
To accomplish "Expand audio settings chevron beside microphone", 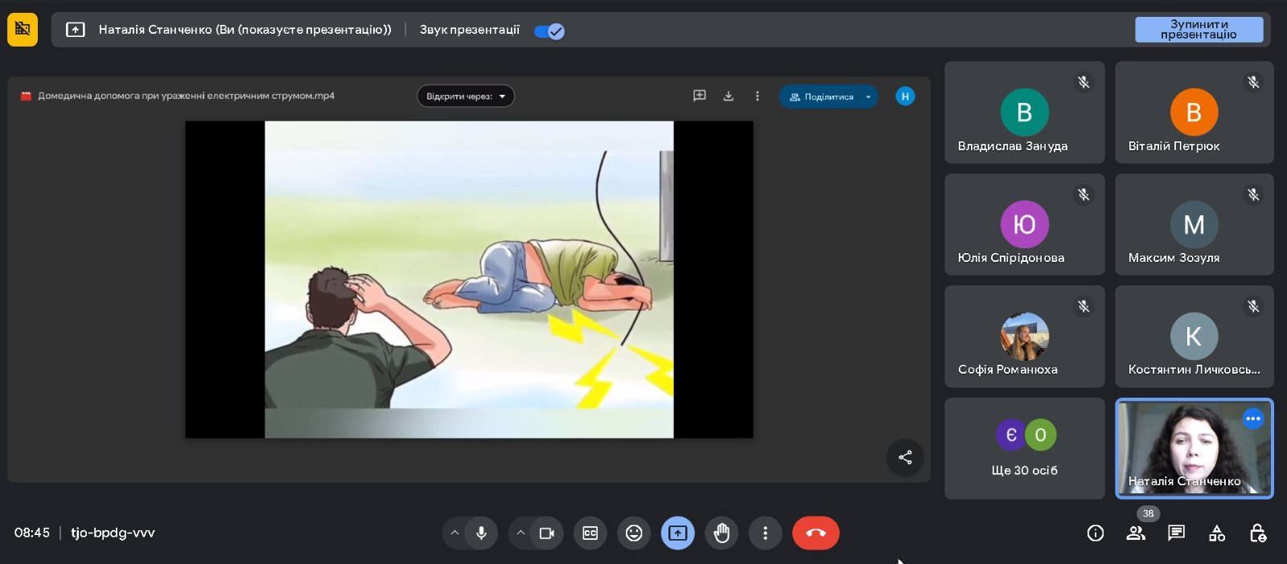I will (x=454, y=533).
